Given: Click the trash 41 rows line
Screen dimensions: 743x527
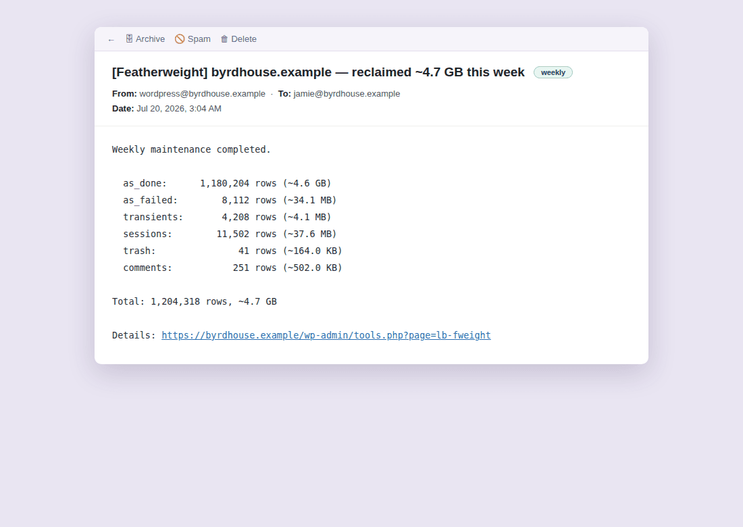Looking at the screenshot, I should pyautogui.click(x=232, y=251).
